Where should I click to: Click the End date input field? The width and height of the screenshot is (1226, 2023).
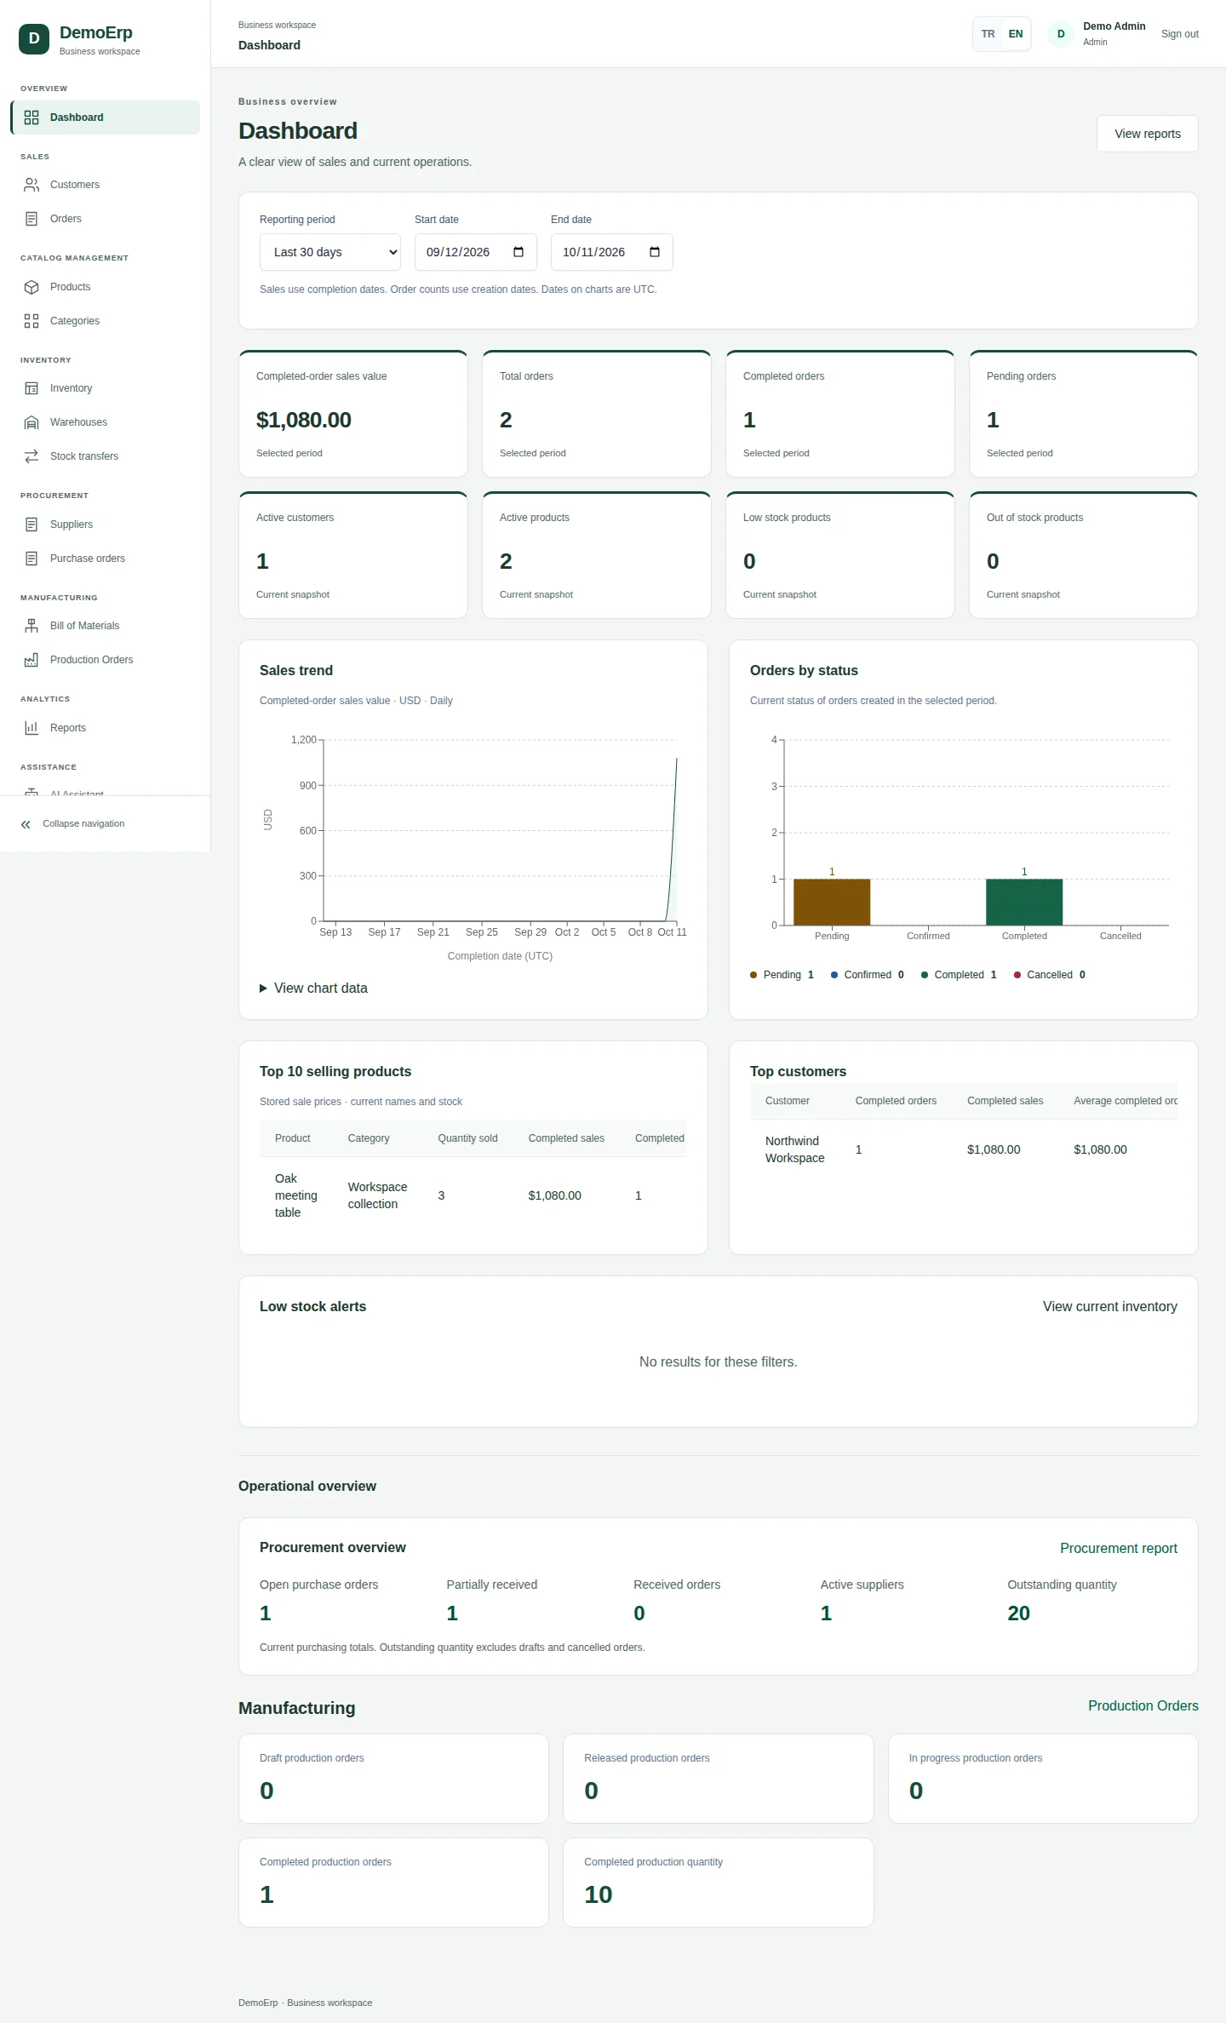click(612, 252)
